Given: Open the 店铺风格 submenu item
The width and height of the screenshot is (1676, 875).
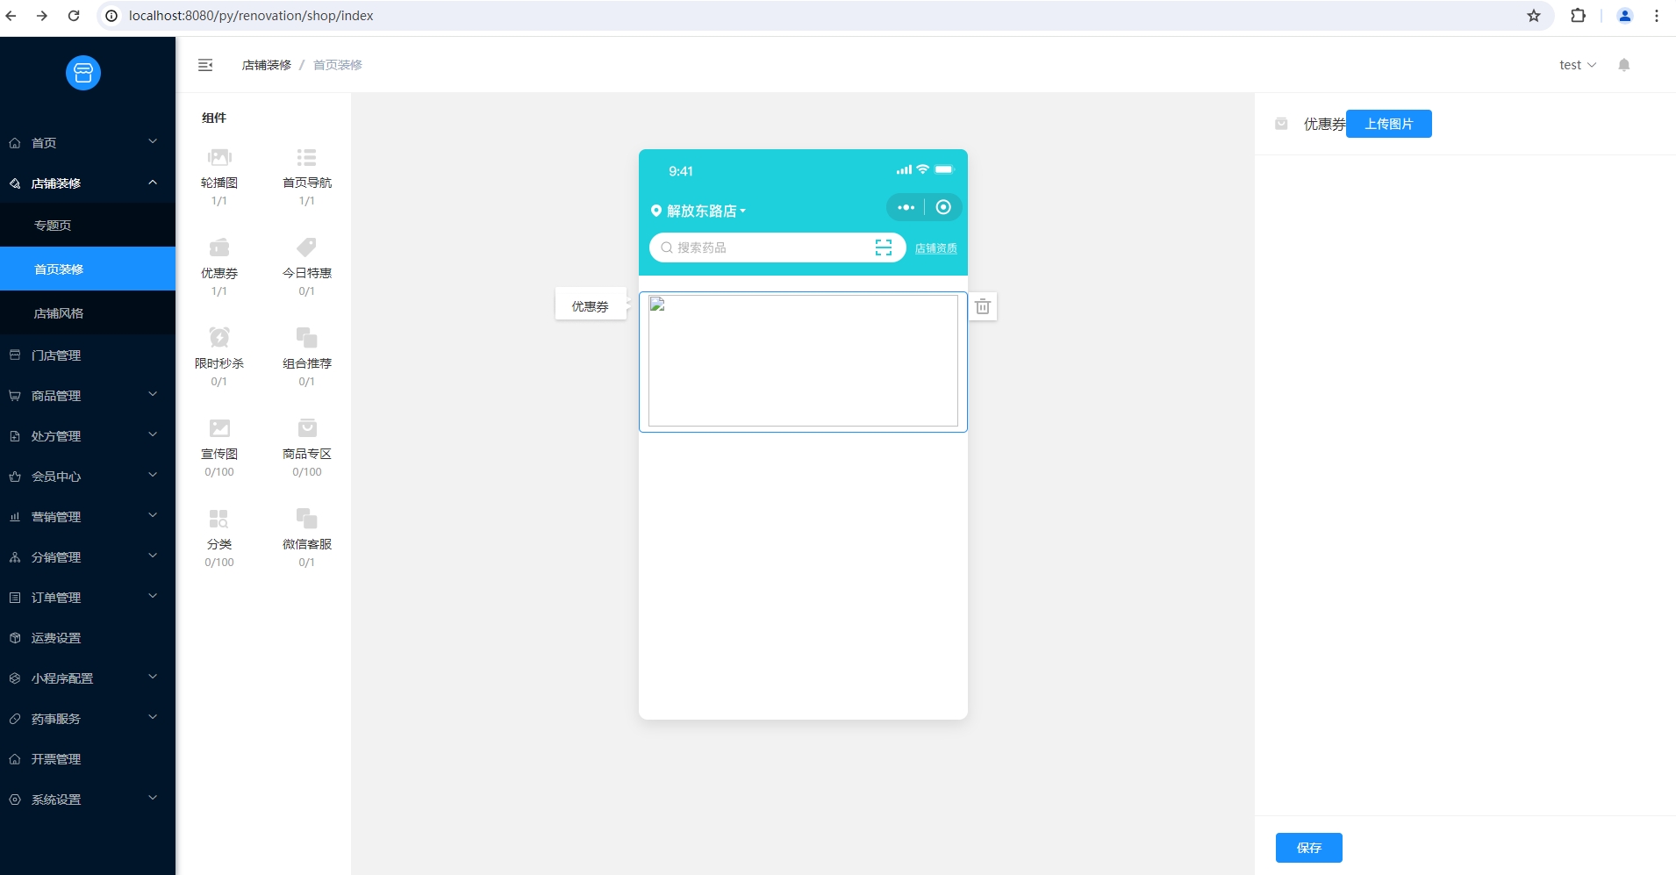Looking at the screenshot, I should pos(88,313).
